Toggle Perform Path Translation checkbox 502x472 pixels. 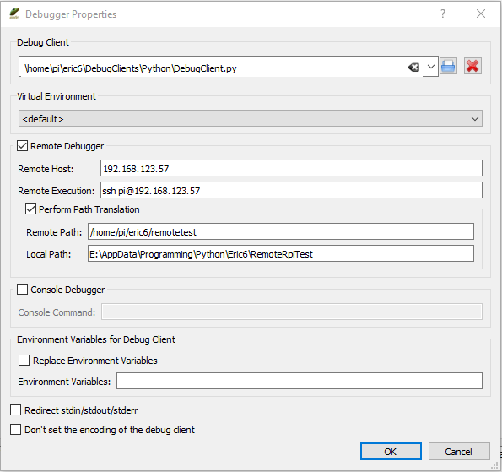point(30,209)
